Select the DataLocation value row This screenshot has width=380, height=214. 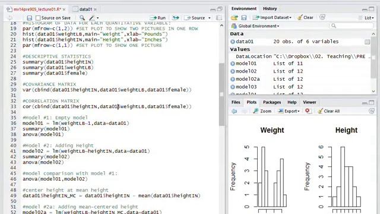tap(300, 56)
